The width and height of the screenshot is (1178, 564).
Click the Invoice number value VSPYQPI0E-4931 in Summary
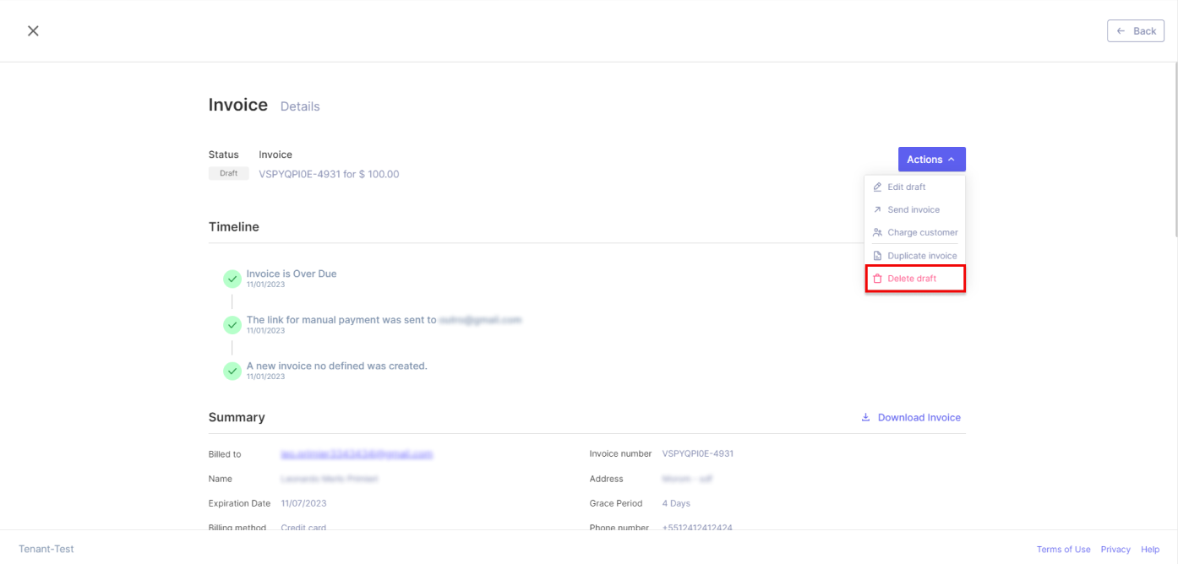point(698,453)
